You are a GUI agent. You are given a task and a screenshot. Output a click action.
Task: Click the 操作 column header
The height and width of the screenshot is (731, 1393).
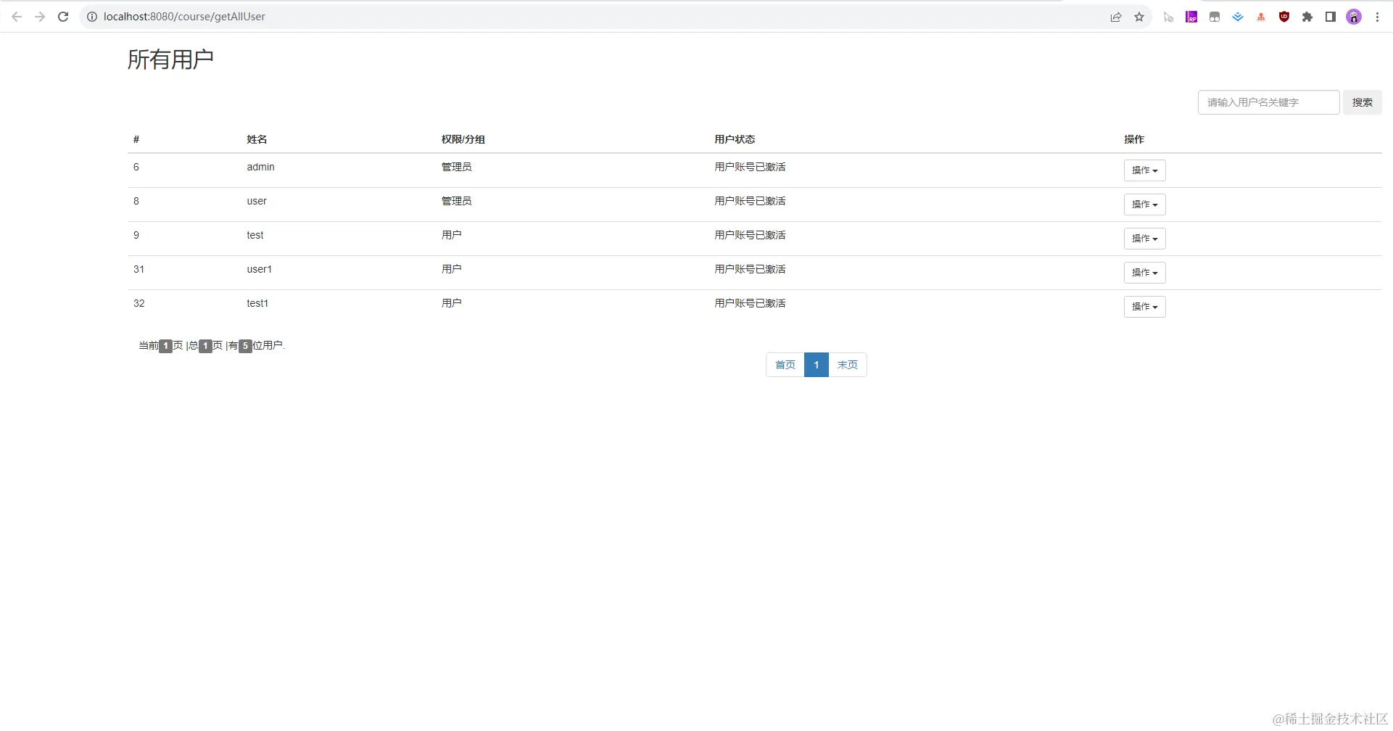click(1134, 139)
